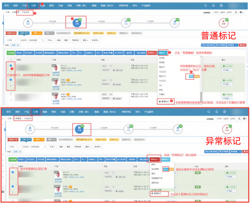Click the blue 标记 button inside the 普通标记 dropdown list
The image size is (250, 203).
click(x=191, y=77)
